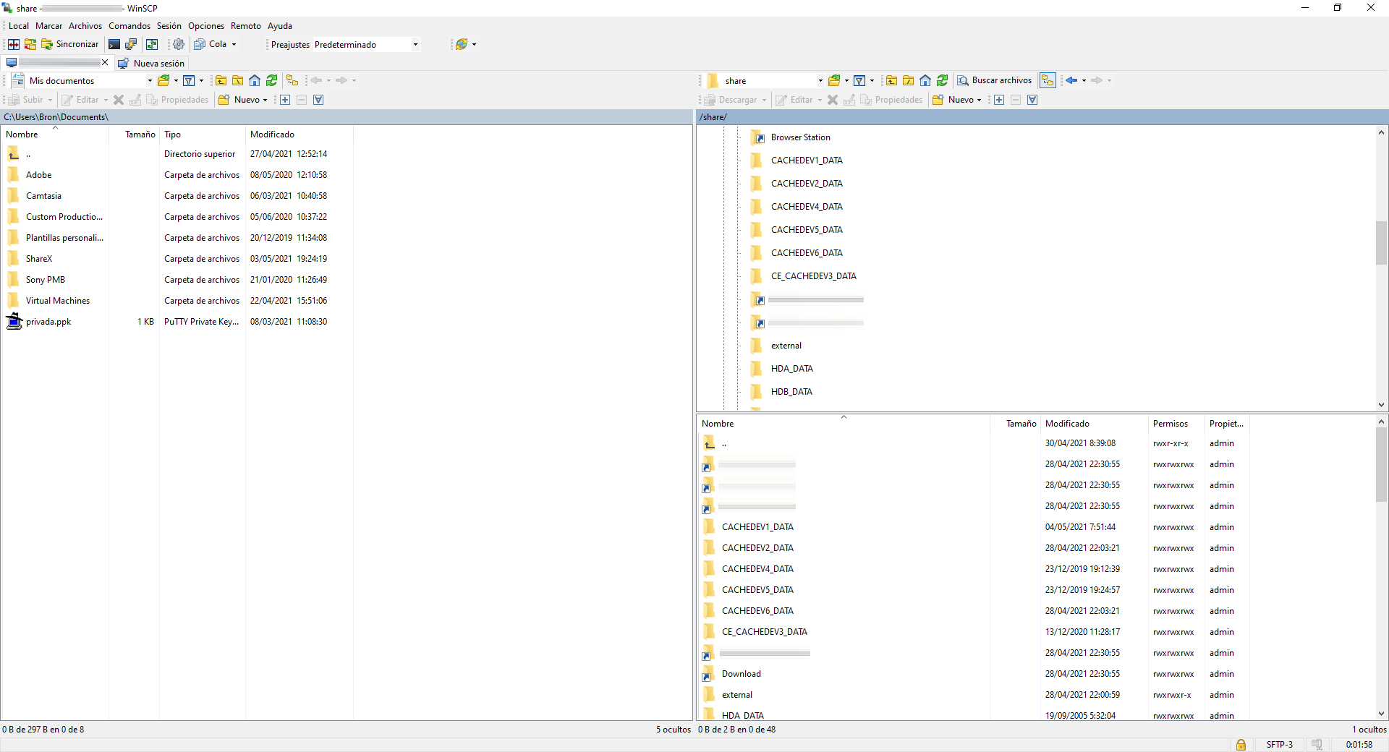Click the globe icon in the main toolbar
Screen dimensions: 1389x752
coord(461,44)
